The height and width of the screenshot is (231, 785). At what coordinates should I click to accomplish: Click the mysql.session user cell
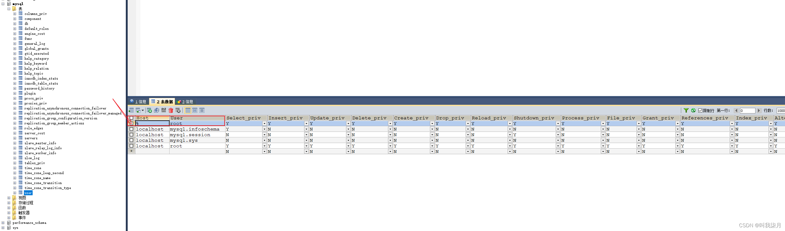tap(197, 135)
